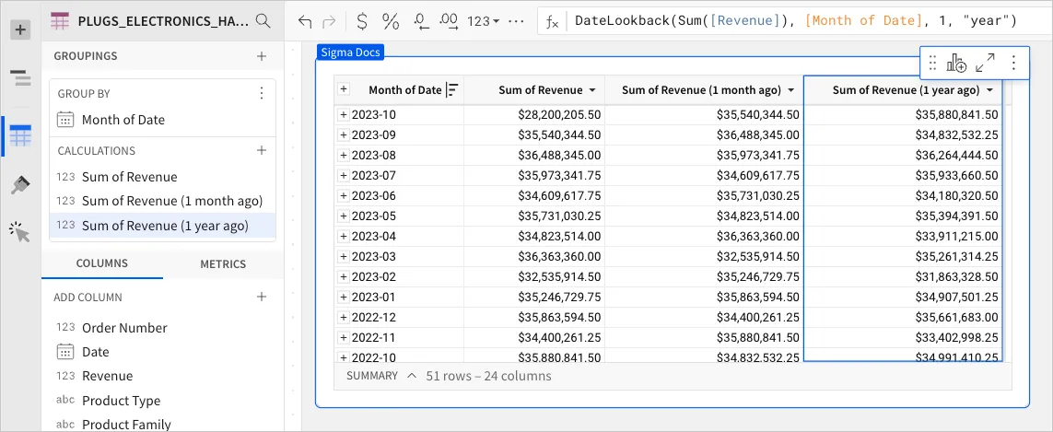
Task: Increase decimal places icon
Action: (x=448, y=21)
